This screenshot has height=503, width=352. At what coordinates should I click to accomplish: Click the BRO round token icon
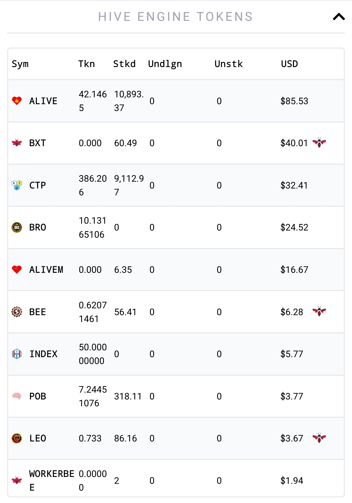17,227
